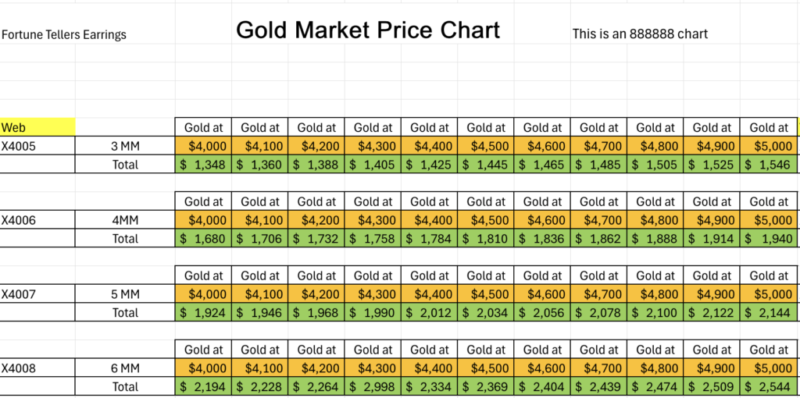This screenshot has width=800, height=398.
Task: Select the $2,544 total cell
Action: tap(769, 387)
